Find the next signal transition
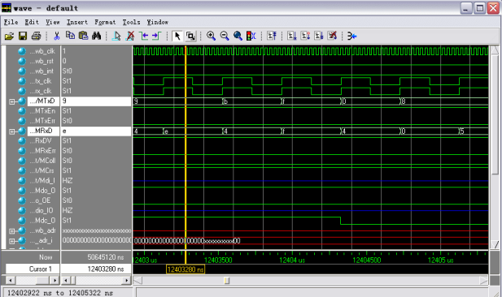This screenshot has height=297, width=502. [x=156, y=36]
